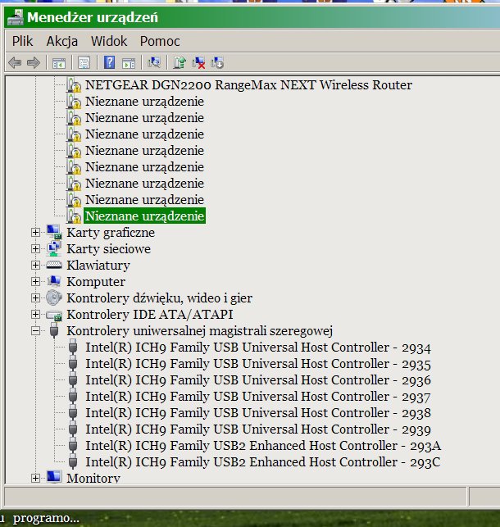Select NETGEAR DGN2200 RangeMax NEXT Wireless Router
500x527 pixels.
coord(248,85)
